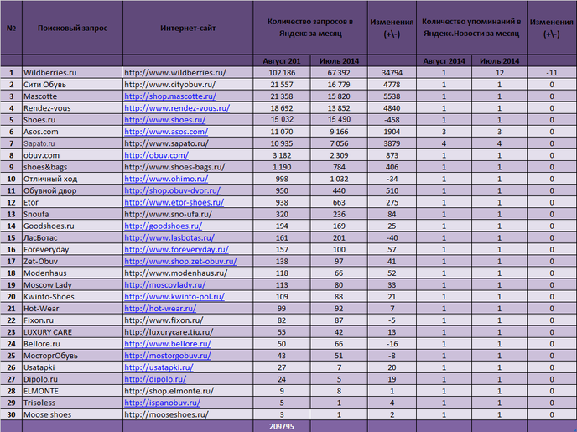Screen dimensions: 577x432
Task: Follow the shop.obuv-dvor.ru link
Action: [x=172, y=190]
